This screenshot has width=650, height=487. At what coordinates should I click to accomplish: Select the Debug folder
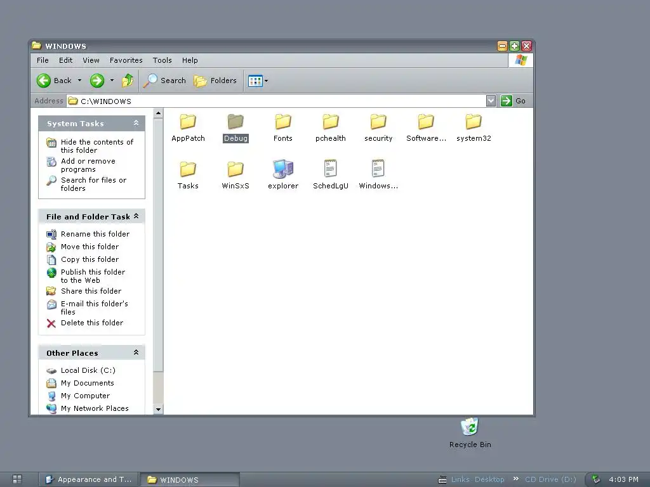pyautogui.click(x=235, y=128)
